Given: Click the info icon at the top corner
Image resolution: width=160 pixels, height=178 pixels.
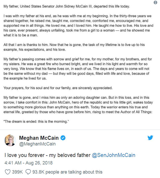Looking at the screenshot, I should tap(155, 2).
